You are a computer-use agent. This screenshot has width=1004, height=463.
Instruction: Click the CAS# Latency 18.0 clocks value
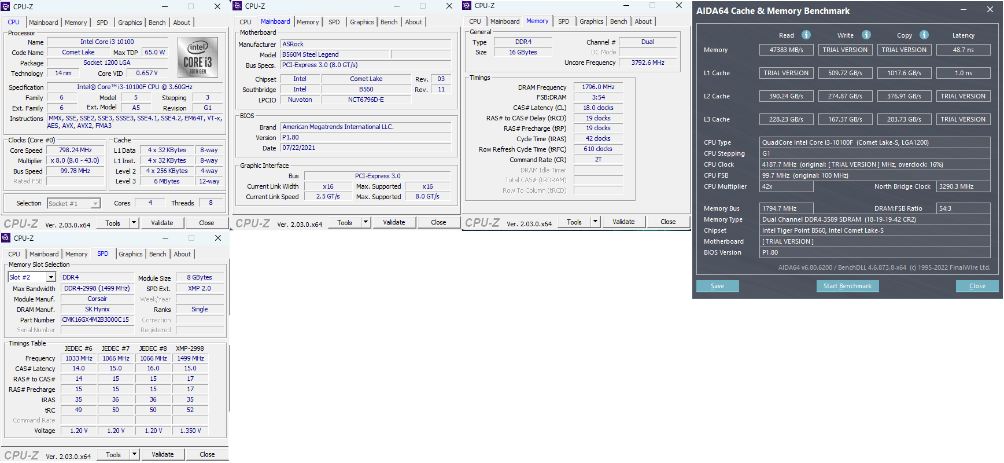pyautogui.click(x=598, y=108)
